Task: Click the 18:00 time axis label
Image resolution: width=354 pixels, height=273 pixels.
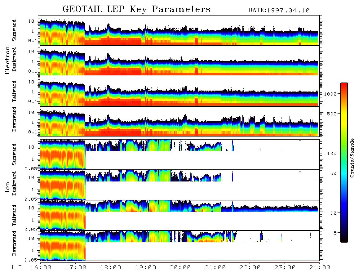Action: (111, 267)
